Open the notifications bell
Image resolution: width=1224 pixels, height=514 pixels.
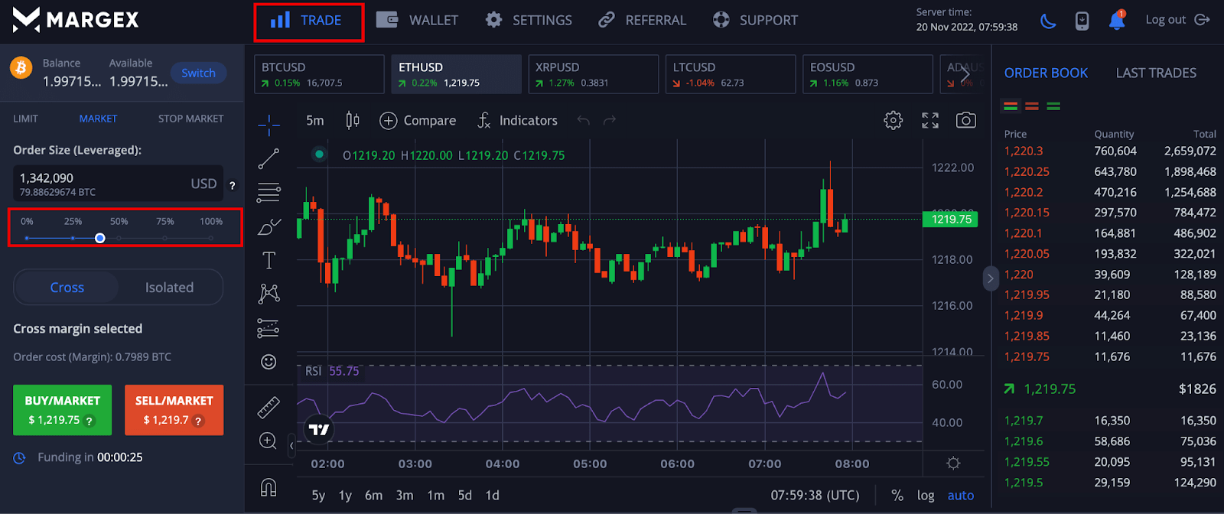1116,21
